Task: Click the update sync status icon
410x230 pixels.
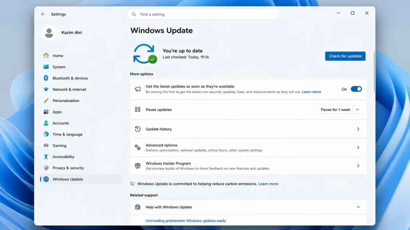Action: coord(145,54)
